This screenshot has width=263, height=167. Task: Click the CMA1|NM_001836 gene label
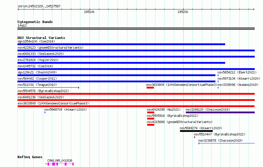(x=60, y=161)
